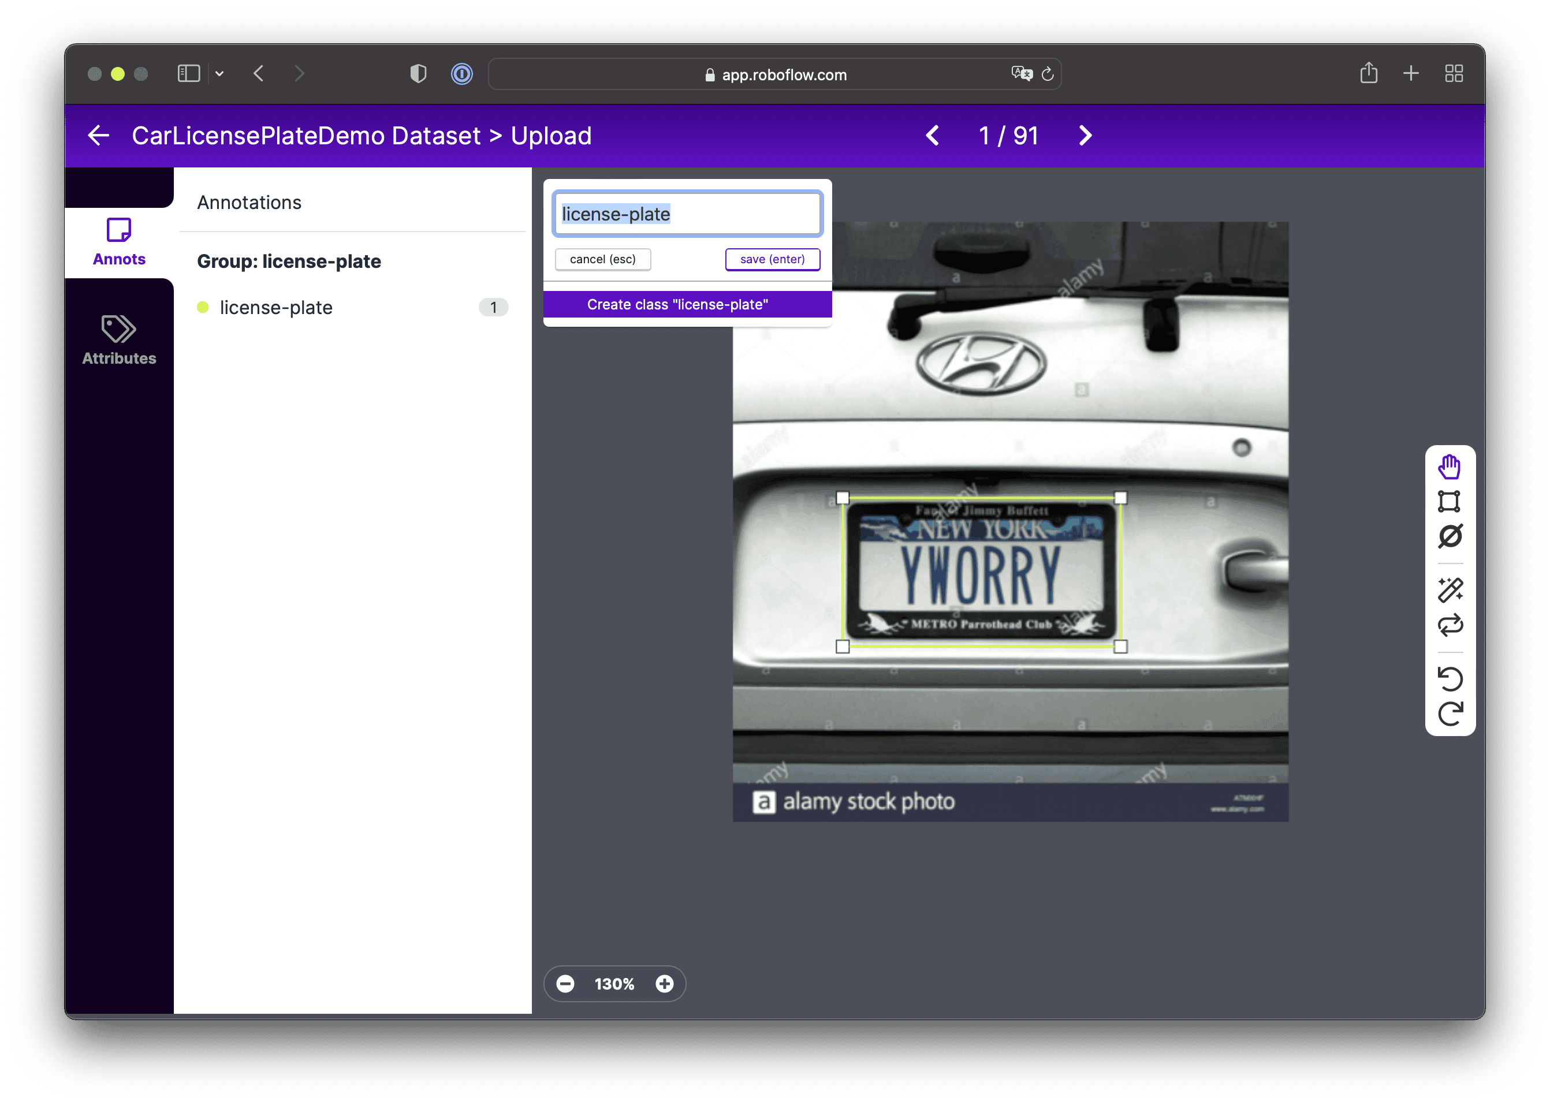The width and height of the screenshot is (1550, 1105).
Task: Click the repeat previous annotations icon
Action: click(1450, 625)
